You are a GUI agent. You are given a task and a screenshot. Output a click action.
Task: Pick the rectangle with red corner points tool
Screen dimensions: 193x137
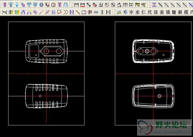[84, 12]
